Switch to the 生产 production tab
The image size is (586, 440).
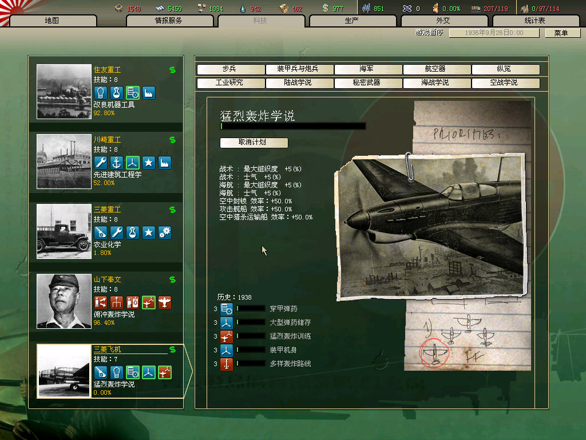(352, 21)
